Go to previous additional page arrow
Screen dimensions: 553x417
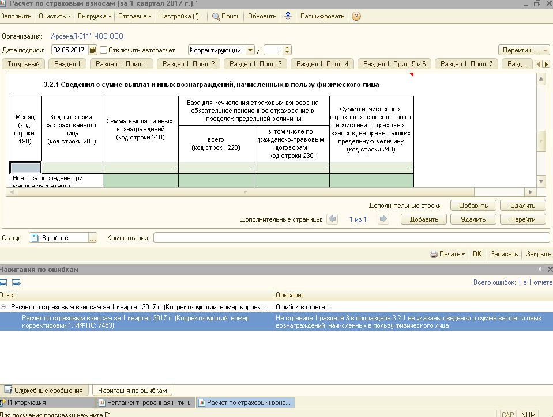coord(332,219)
